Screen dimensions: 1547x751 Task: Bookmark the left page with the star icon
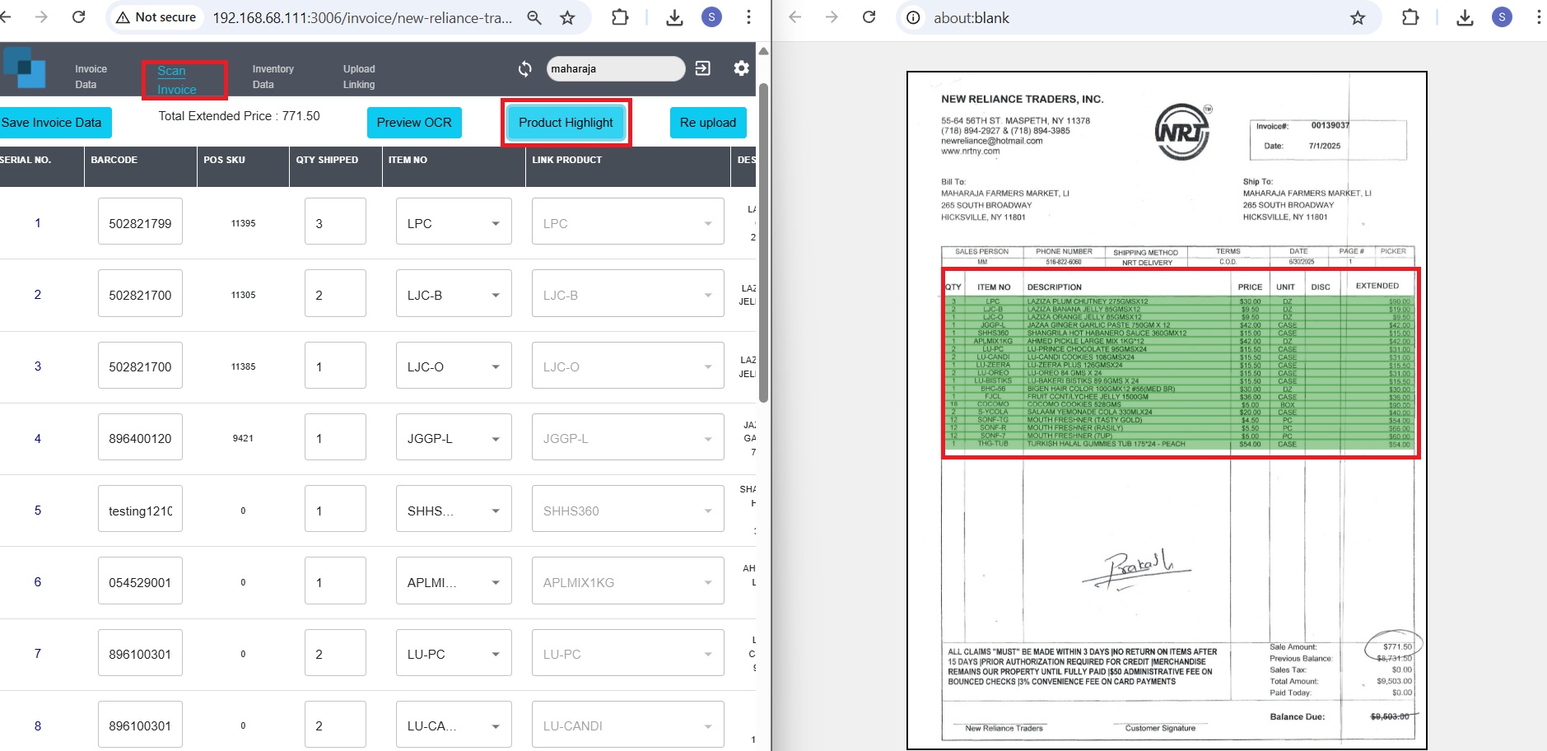click(567, 17)
